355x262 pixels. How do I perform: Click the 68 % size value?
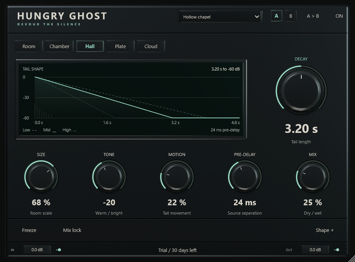[41, 202]
